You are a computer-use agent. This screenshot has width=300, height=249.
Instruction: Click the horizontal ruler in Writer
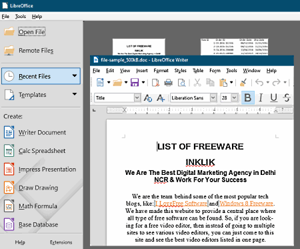199,110
